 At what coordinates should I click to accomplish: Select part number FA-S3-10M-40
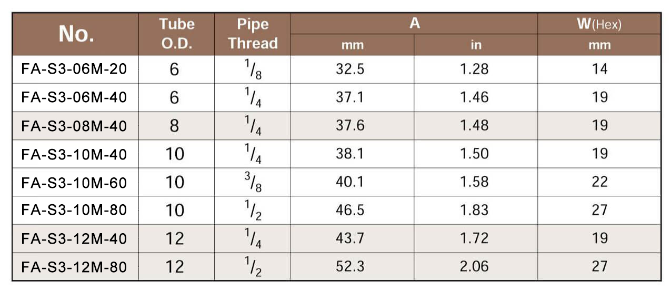[74, 154]
